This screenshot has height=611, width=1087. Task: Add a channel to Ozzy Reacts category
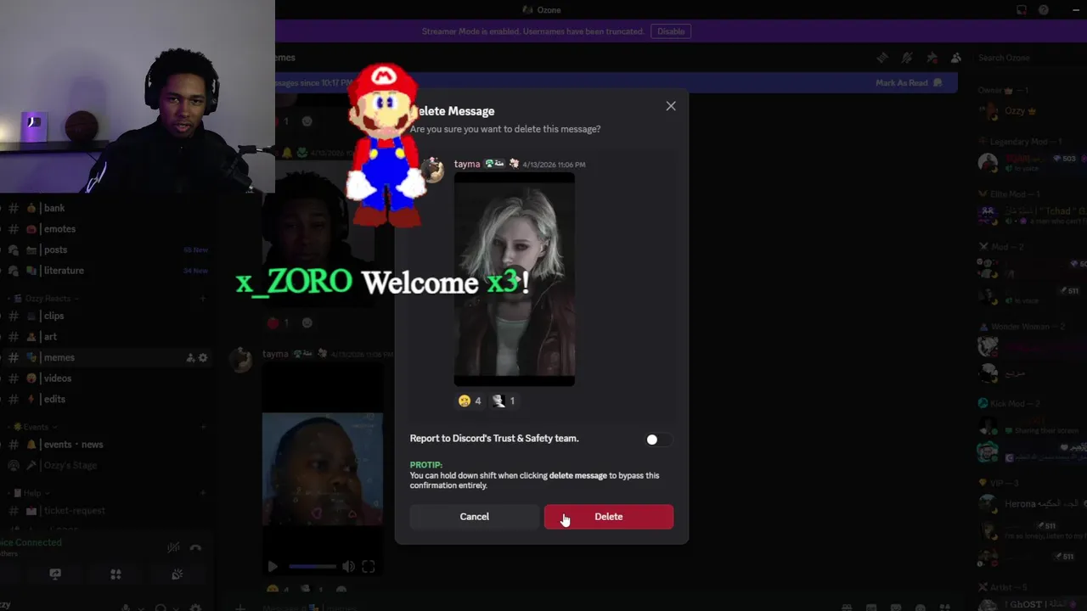coord(203,299)
